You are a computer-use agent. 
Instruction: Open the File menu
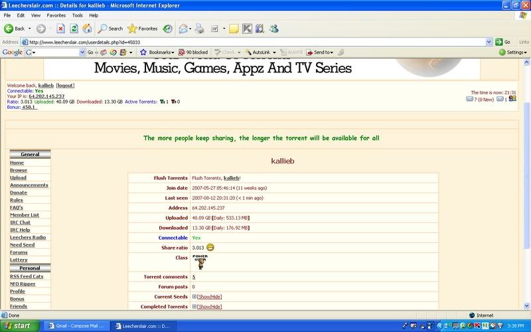[7, 15]
